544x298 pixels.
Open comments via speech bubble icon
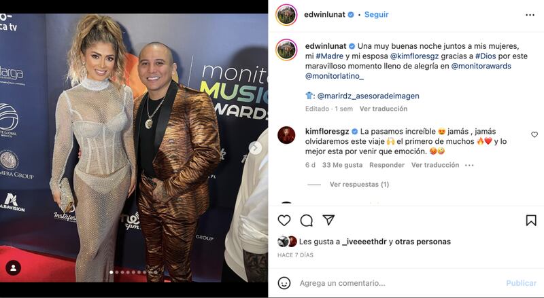point(307,221)
